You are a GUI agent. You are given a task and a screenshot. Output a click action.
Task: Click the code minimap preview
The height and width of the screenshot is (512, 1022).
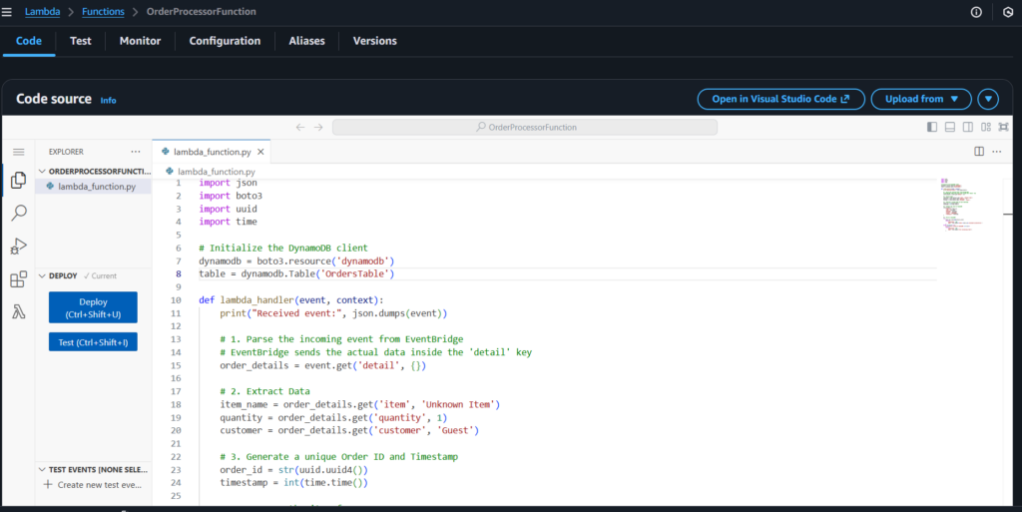tap(958, 205)
